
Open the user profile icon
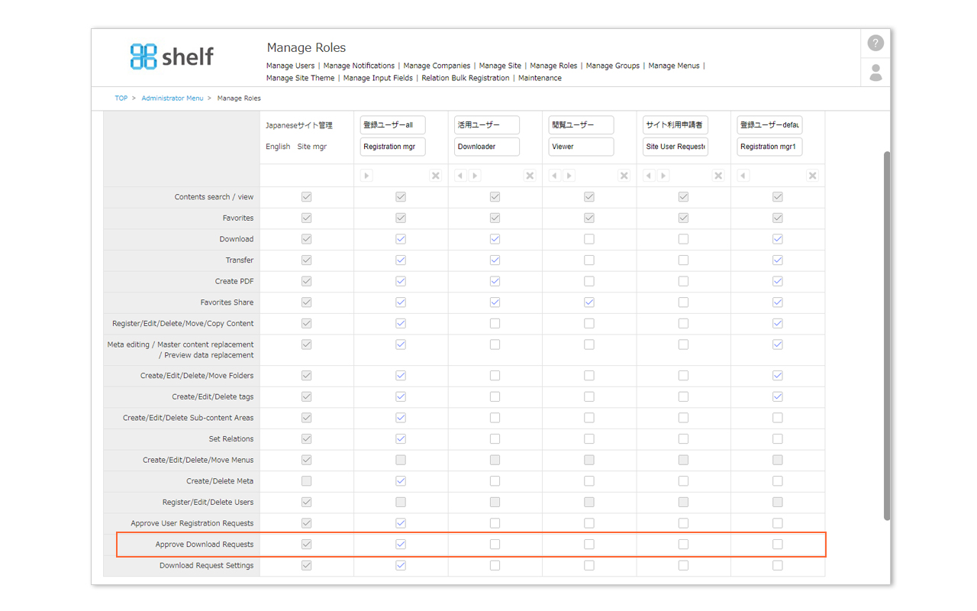tap(875, 73)
